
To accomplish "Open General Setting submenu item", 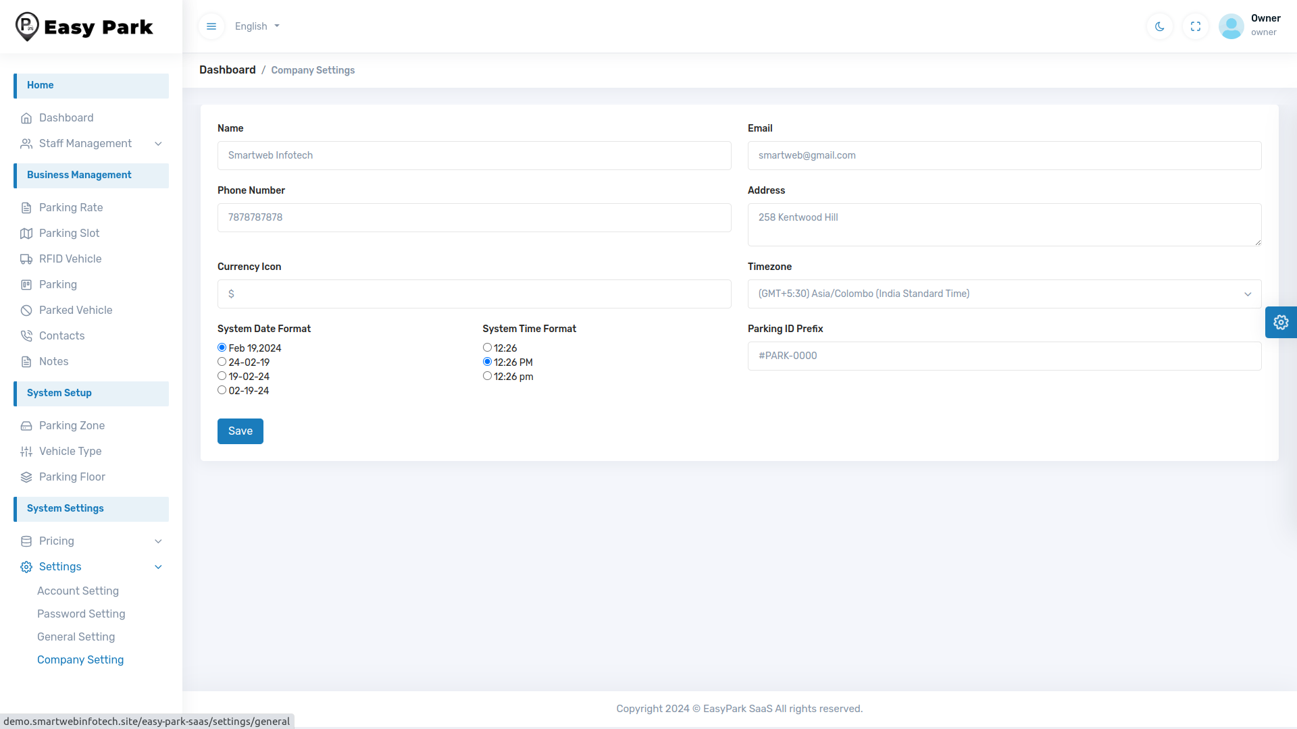I will [x=76, y=637].
